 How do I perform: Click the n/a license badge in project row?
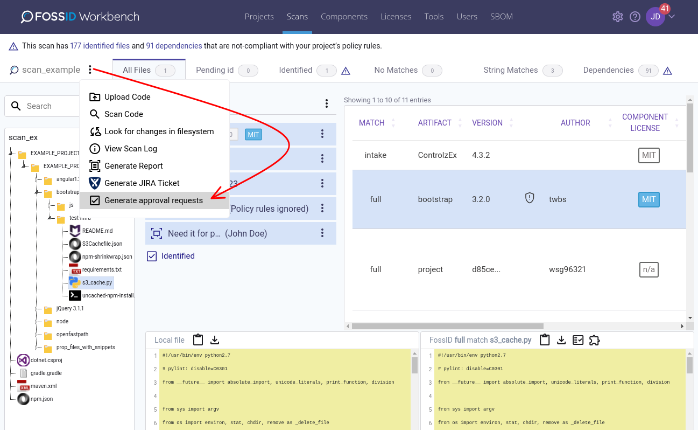pyautogui.click(x=649, y=269)
